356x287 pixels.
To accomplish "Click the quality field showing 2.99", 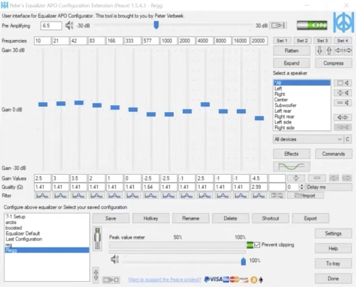I will (x=259, y=187).
